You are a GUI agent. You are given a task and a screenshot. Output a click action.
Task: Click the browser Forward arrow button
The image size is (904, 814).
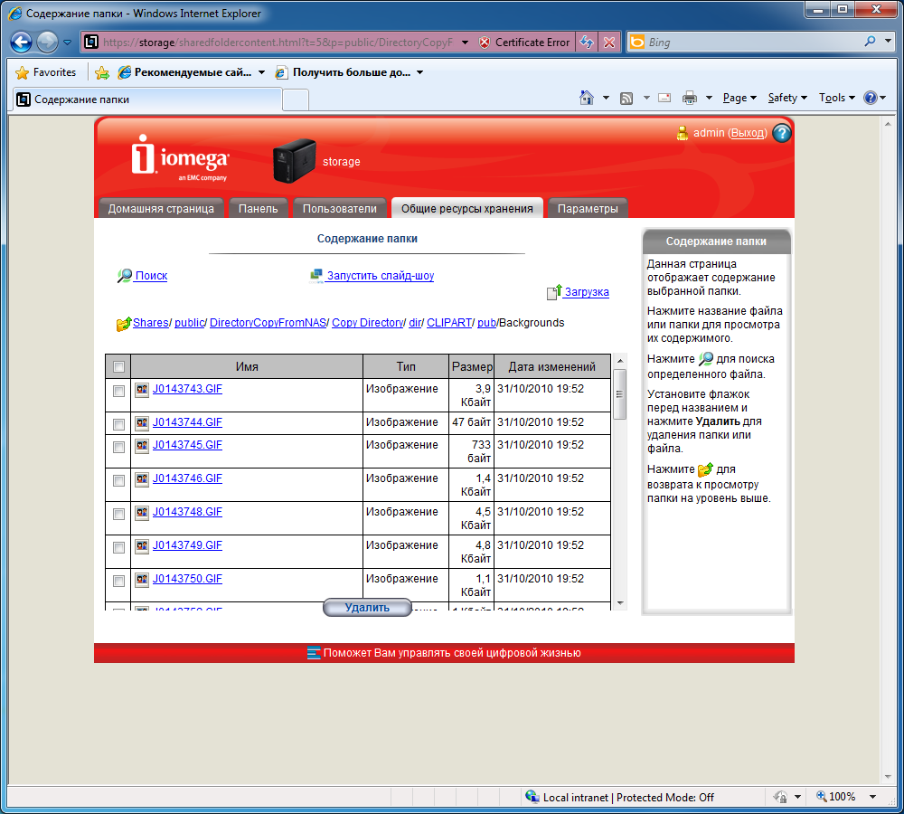pos(47,43)
